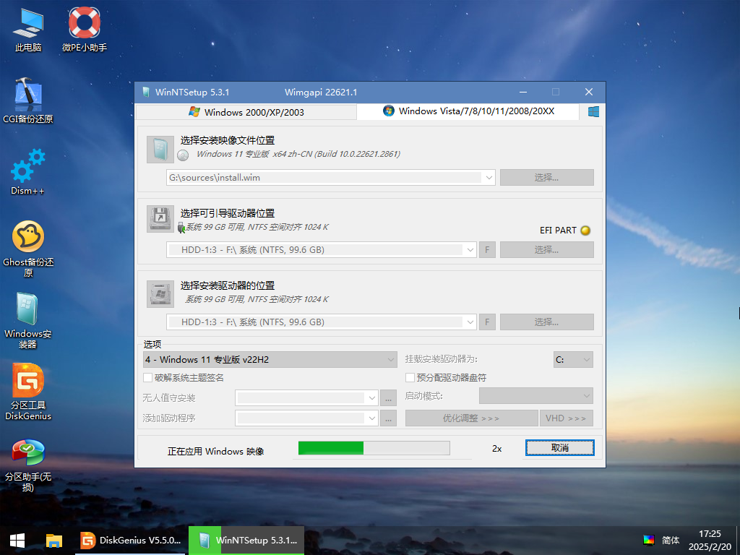Click 选择... button for boot drive
740x555 pixels.
point(546,249)
